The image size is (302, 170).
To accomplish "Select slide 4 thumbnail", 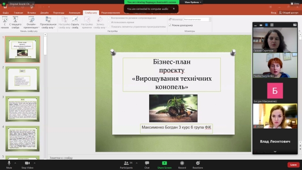I will click(x=23, y=138).
